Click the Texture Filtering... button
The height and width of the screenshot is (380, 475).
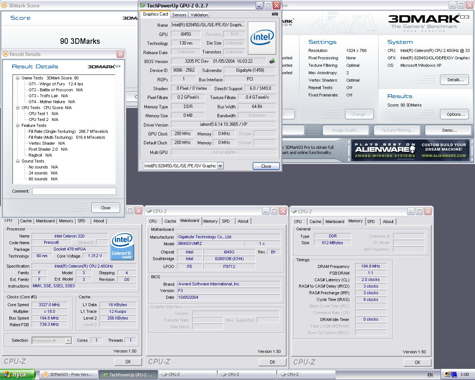[398, 130]
